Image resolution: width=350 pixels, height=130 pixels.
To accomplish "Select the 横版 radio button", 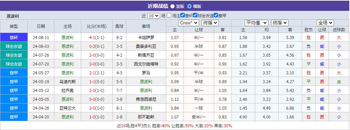I will pyautogui.click(x=189, y=6).
